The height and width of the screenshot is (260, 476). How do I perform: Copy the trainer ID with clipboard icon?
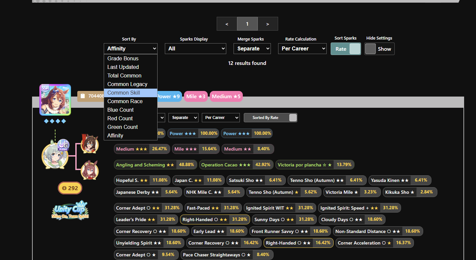(x=91, y=96)
